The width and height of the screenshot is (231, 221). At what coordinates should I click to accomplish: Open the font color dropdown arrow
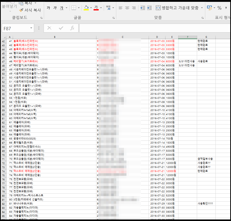(x=101, y=8)
